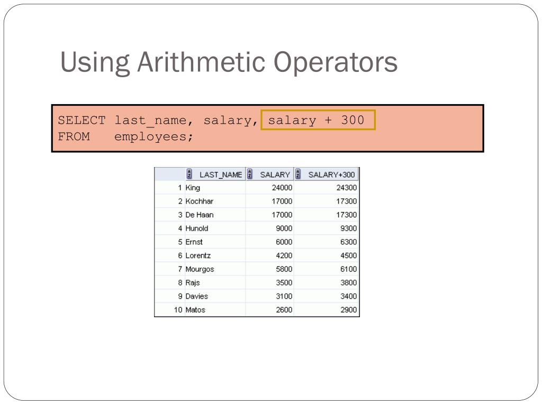
Task: Click Ernst's salary value 6000
Action: point(284,242)
